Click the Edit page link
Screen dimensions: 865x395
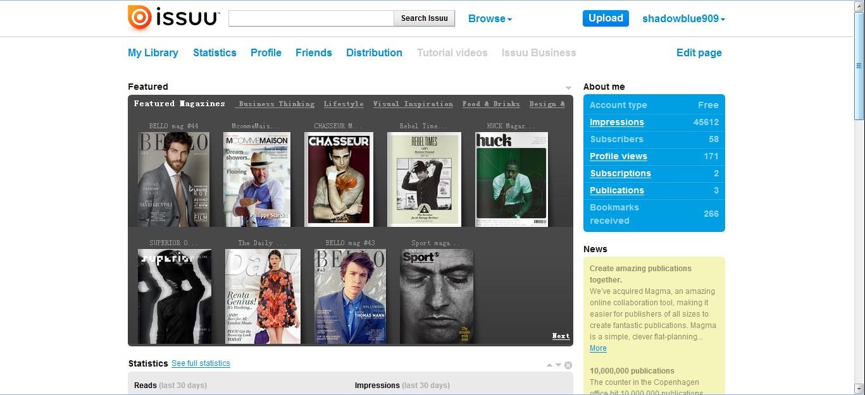pos(699,53)
